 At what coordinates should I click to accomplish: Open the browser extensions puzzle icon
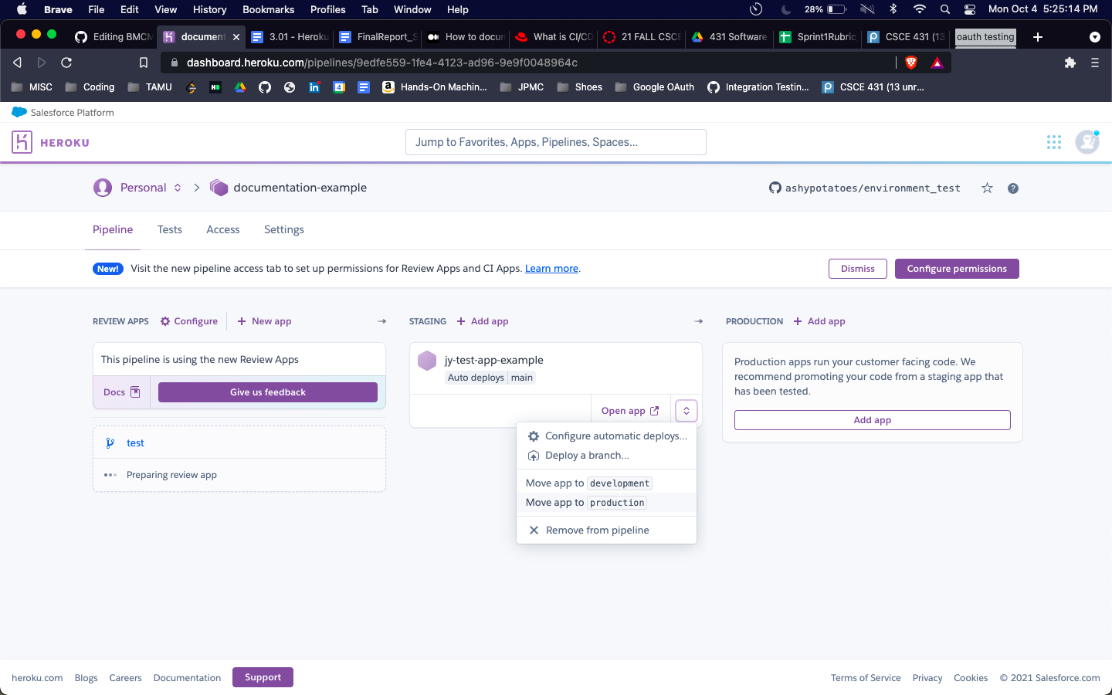(x=1070, y=63)
